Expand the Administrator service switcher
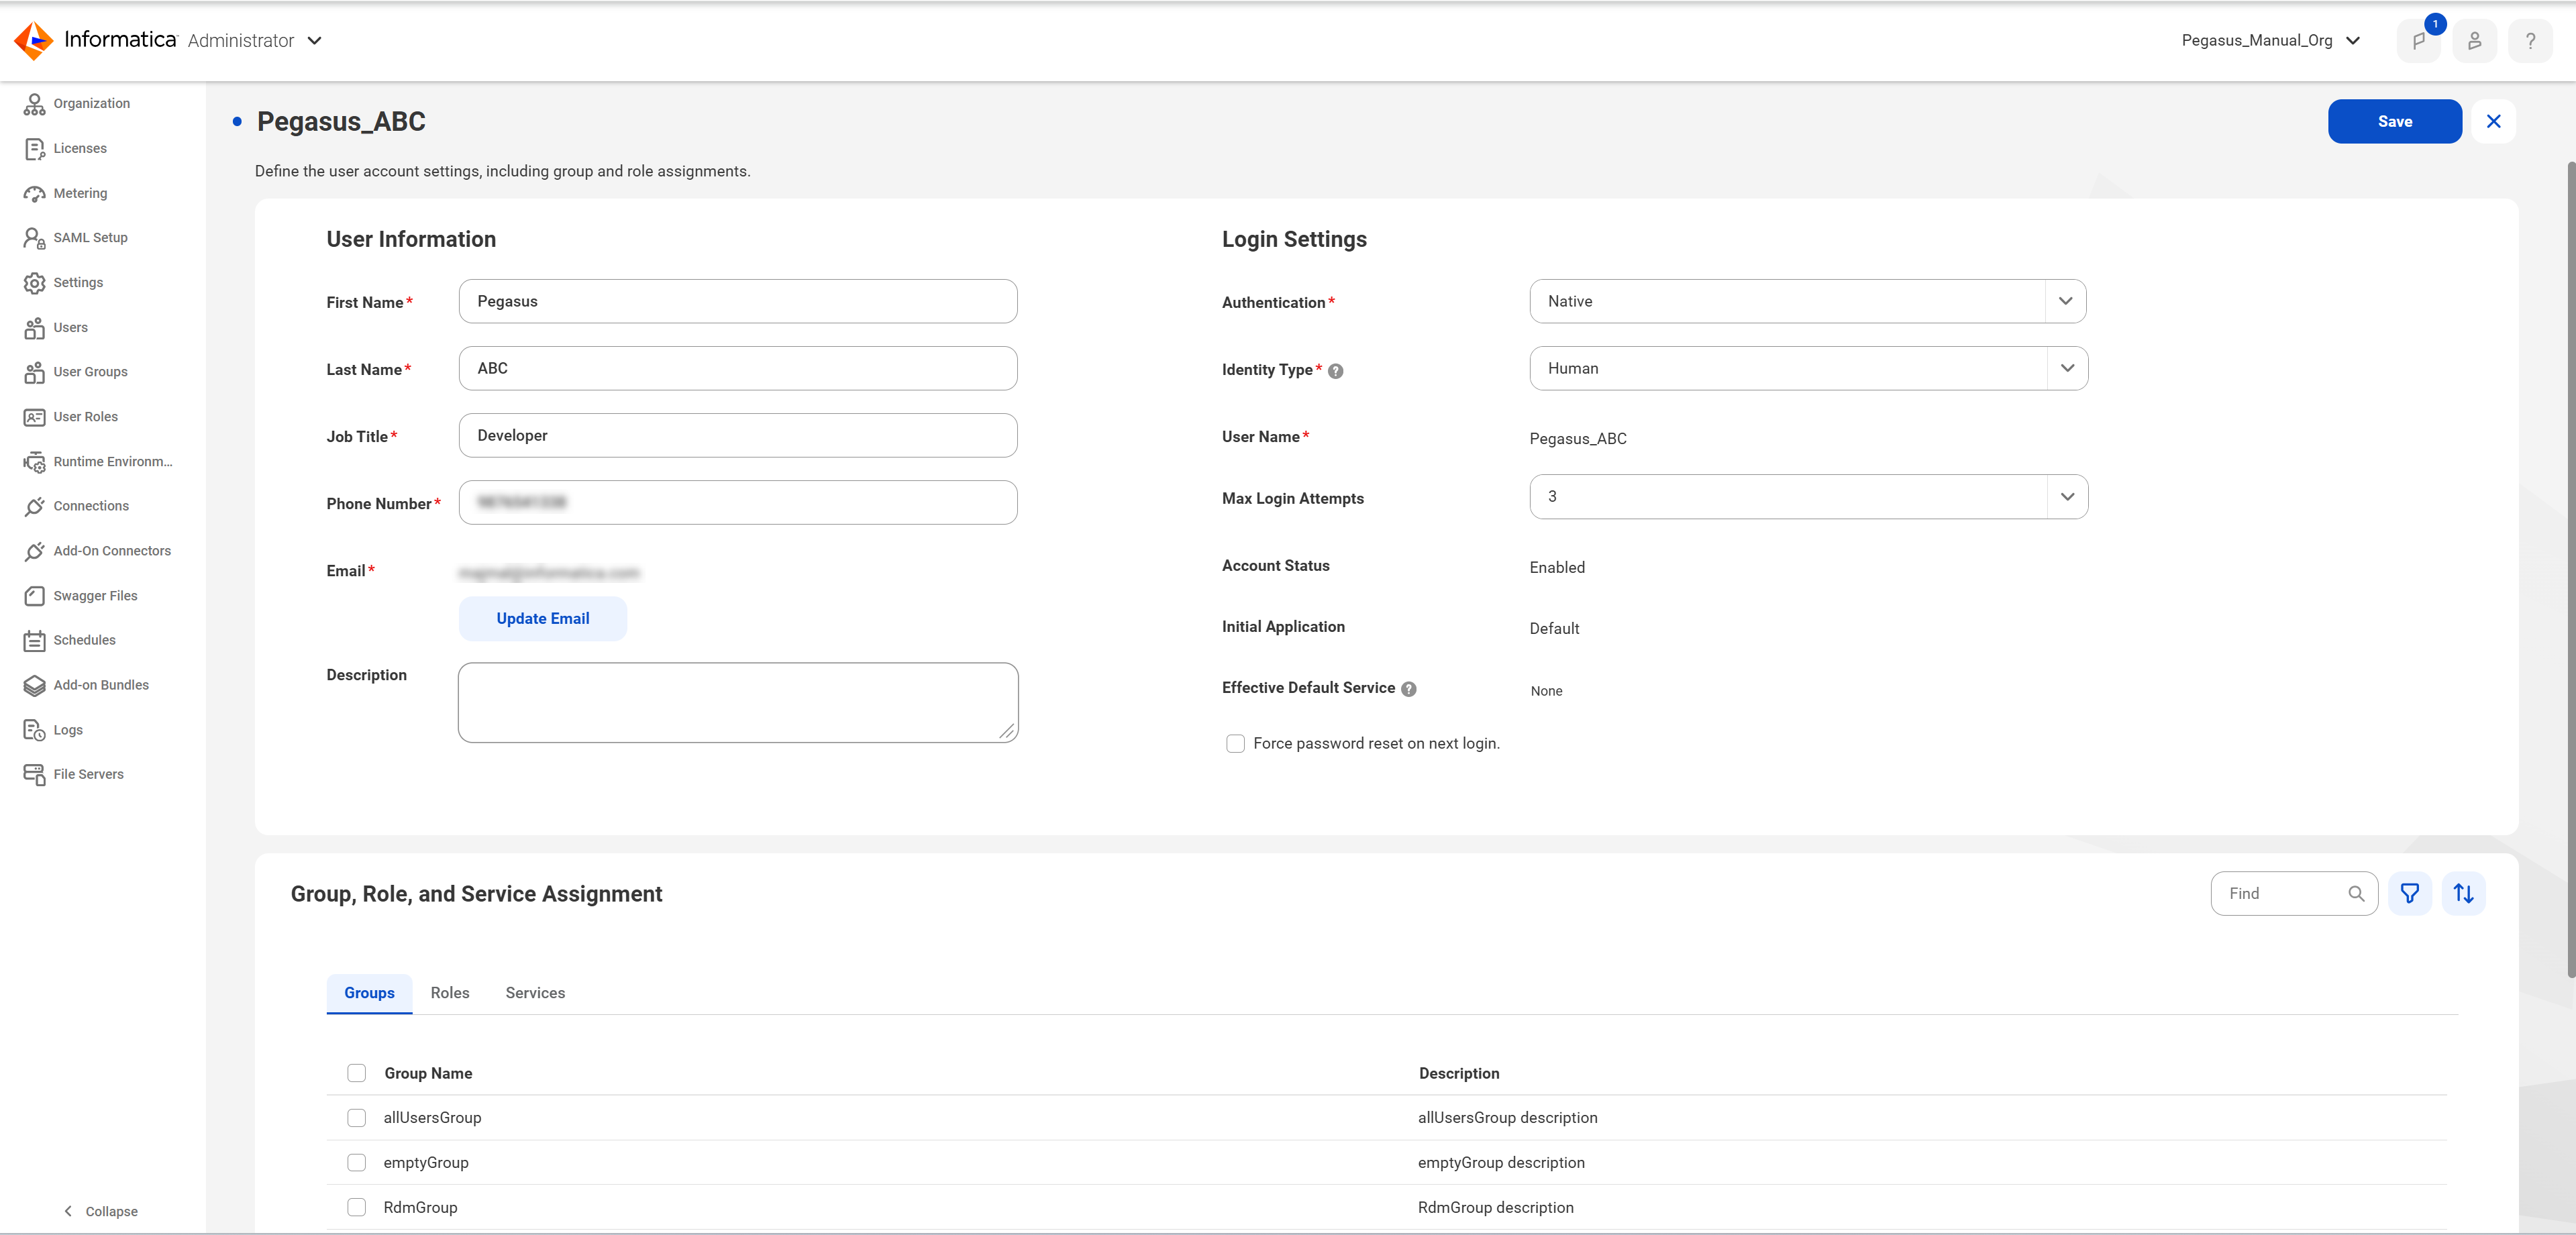 pos(314,41)
